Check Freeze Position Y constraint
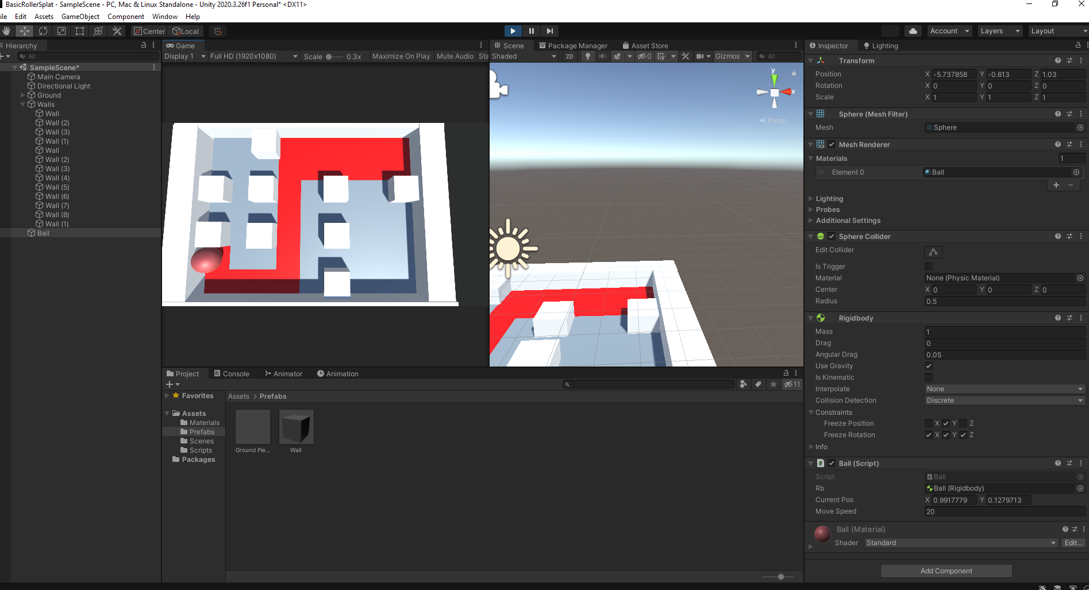Image resolution: width=1089 pixels, height=590 pixels. tap(945, 423)
